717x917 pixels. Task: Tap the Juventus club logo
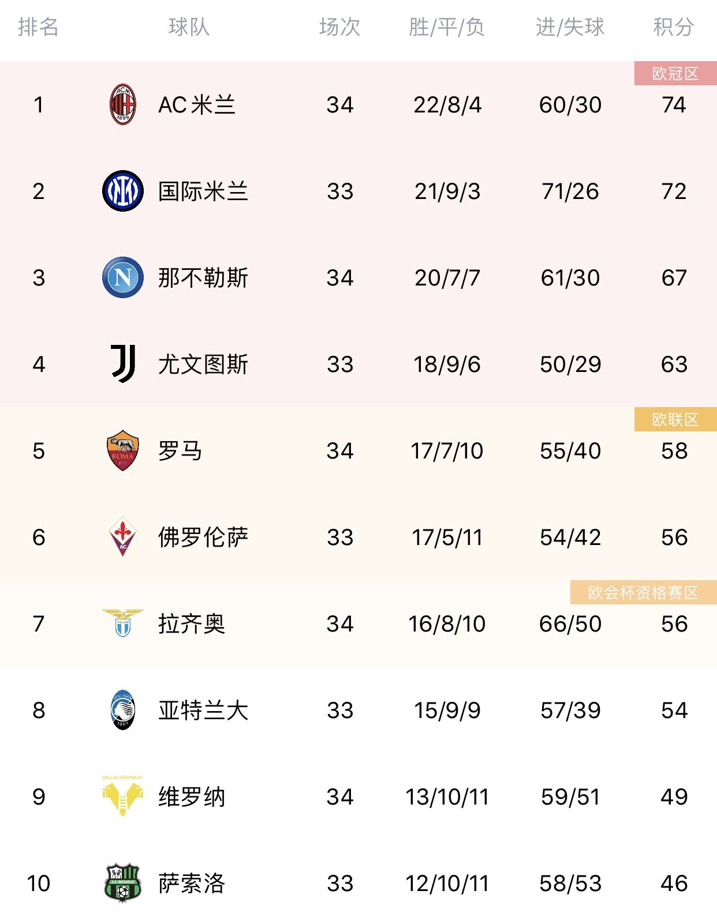[x=123, y=364]
